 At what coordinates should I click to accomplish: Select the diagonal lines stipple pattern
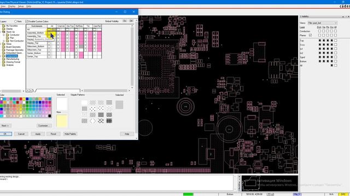pyautogui.click(x=92, y=102)
